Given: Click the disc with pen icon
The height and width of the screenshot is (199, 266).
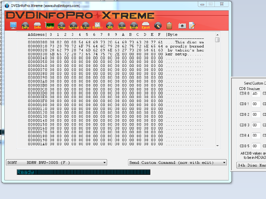Looking at the screenshot, I should point(158,25).
